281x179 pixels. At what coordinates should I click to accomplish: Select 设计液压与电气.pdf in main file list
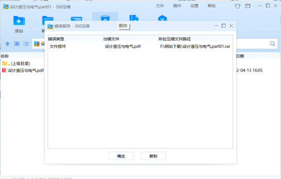23,71
